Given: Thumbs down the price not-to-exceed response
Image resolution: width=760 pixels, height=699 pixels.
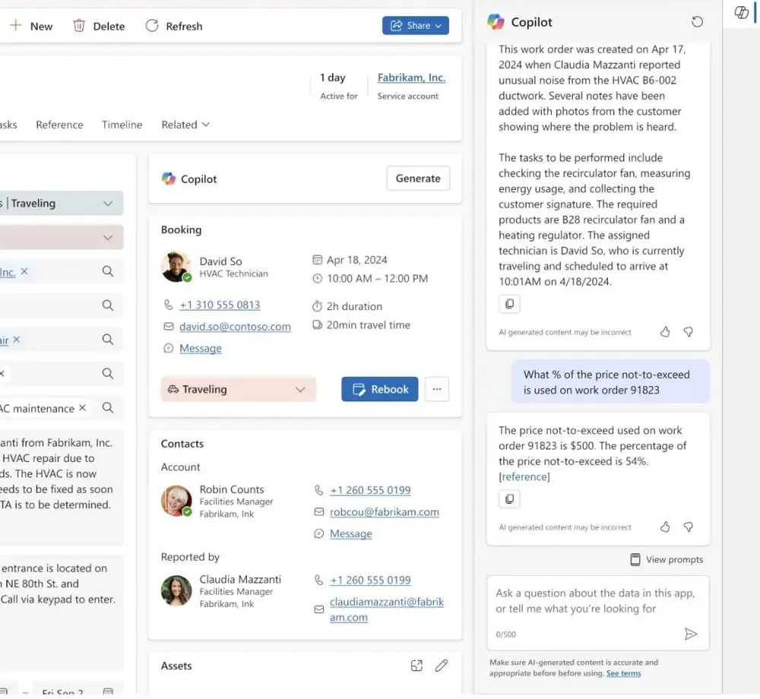Looking at the screenshot, I should (x=689, y=527).
